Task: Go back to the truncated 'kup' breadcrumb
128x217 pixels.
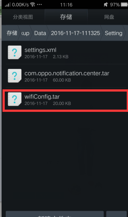Action: 25,33
